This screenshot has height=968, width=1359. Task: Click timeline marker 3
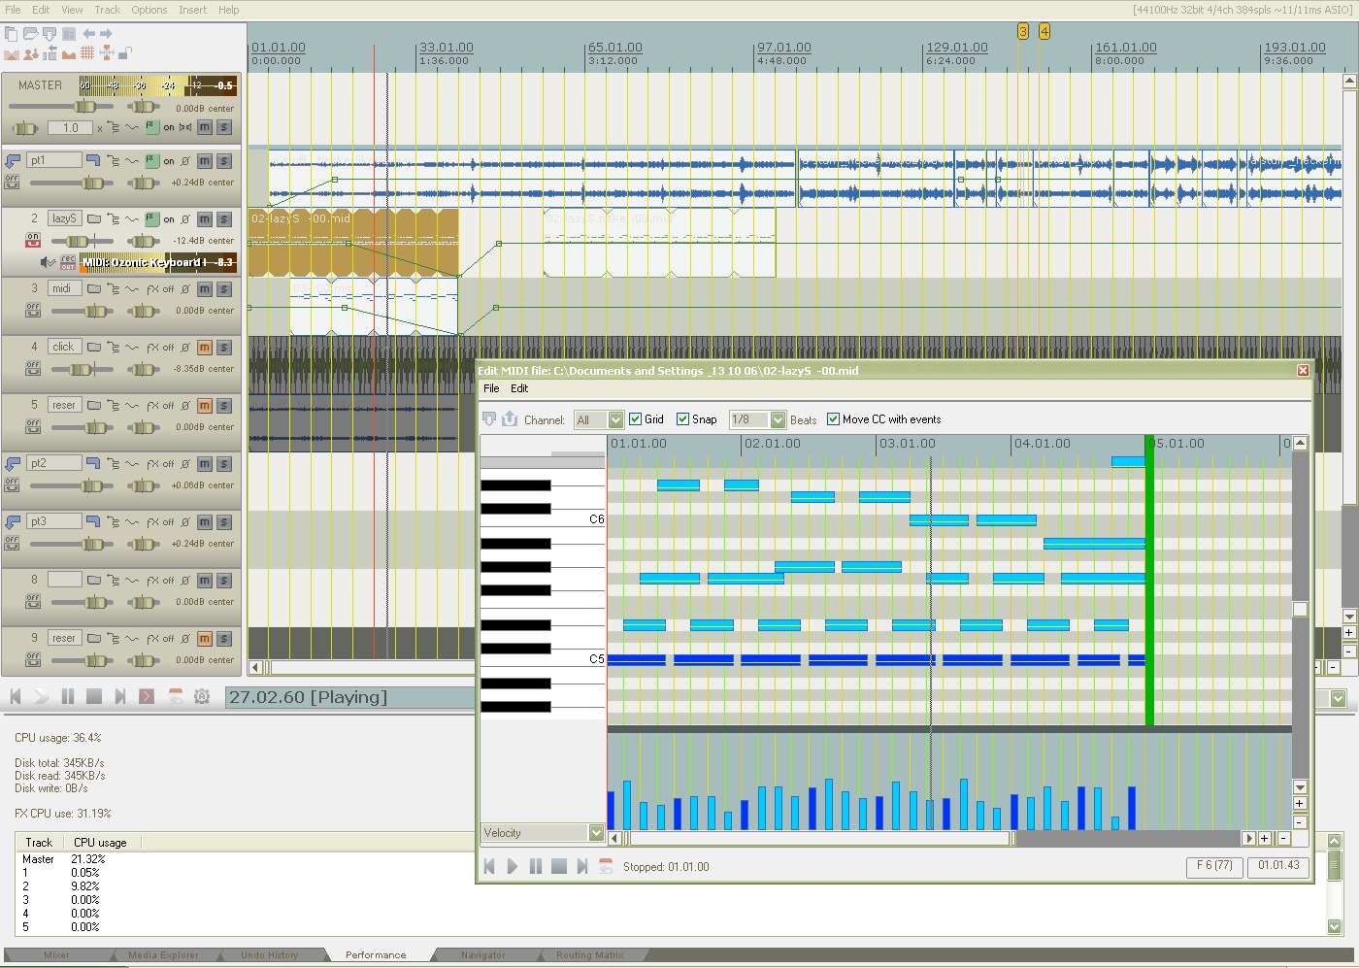(1023, 32)
